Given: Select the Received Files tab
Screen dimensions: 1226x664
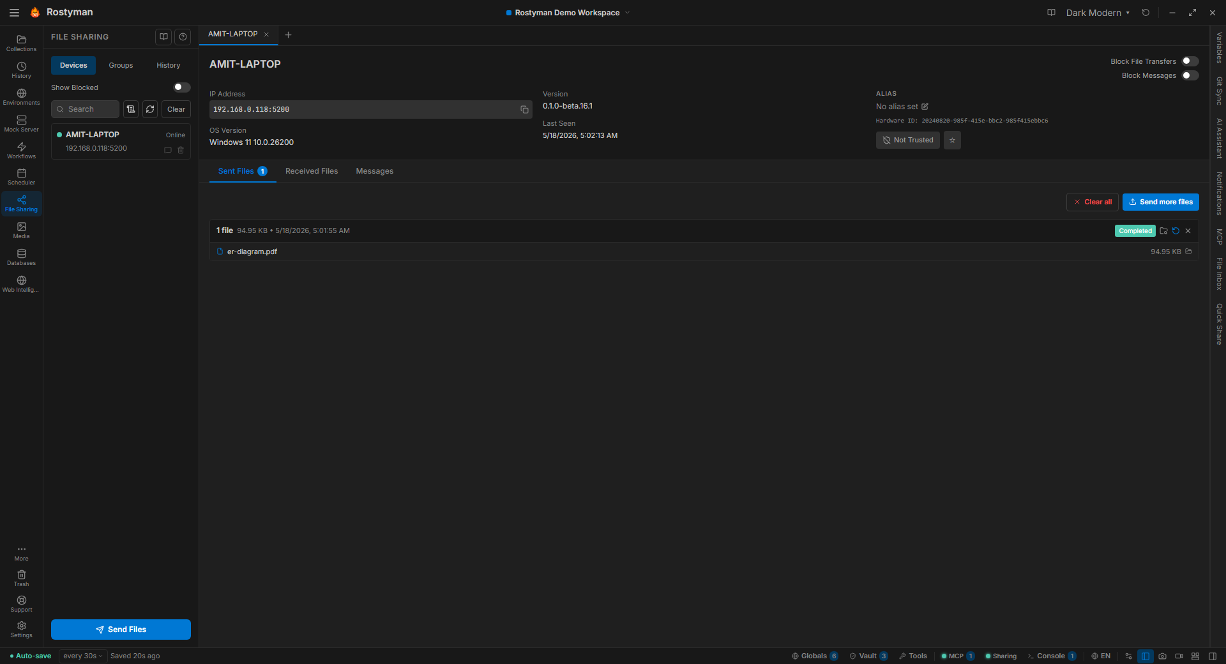Looking at the screenshot, I should (312, 171).
